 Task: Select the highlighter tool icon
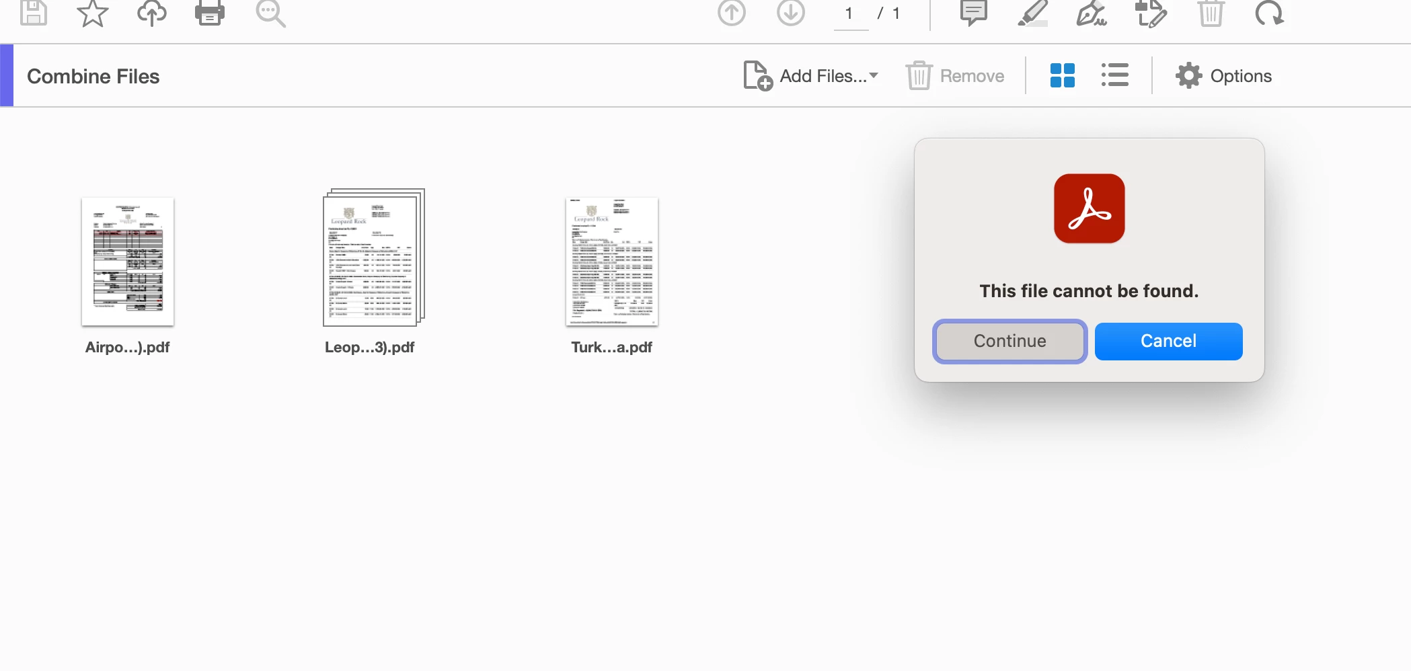pos(1032,13)
